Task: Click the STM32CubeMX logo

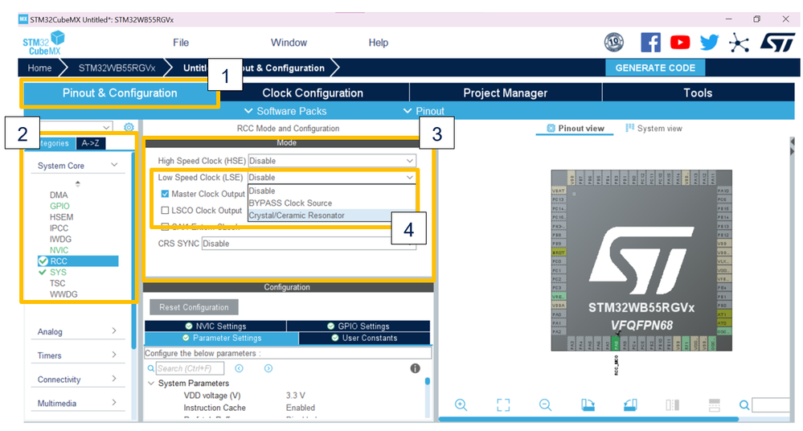Action: click(x=43, y=43)
